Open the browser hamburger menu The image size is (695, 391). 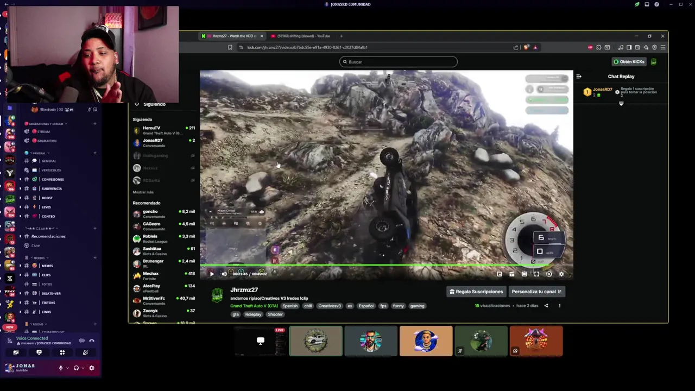[663, 47]
